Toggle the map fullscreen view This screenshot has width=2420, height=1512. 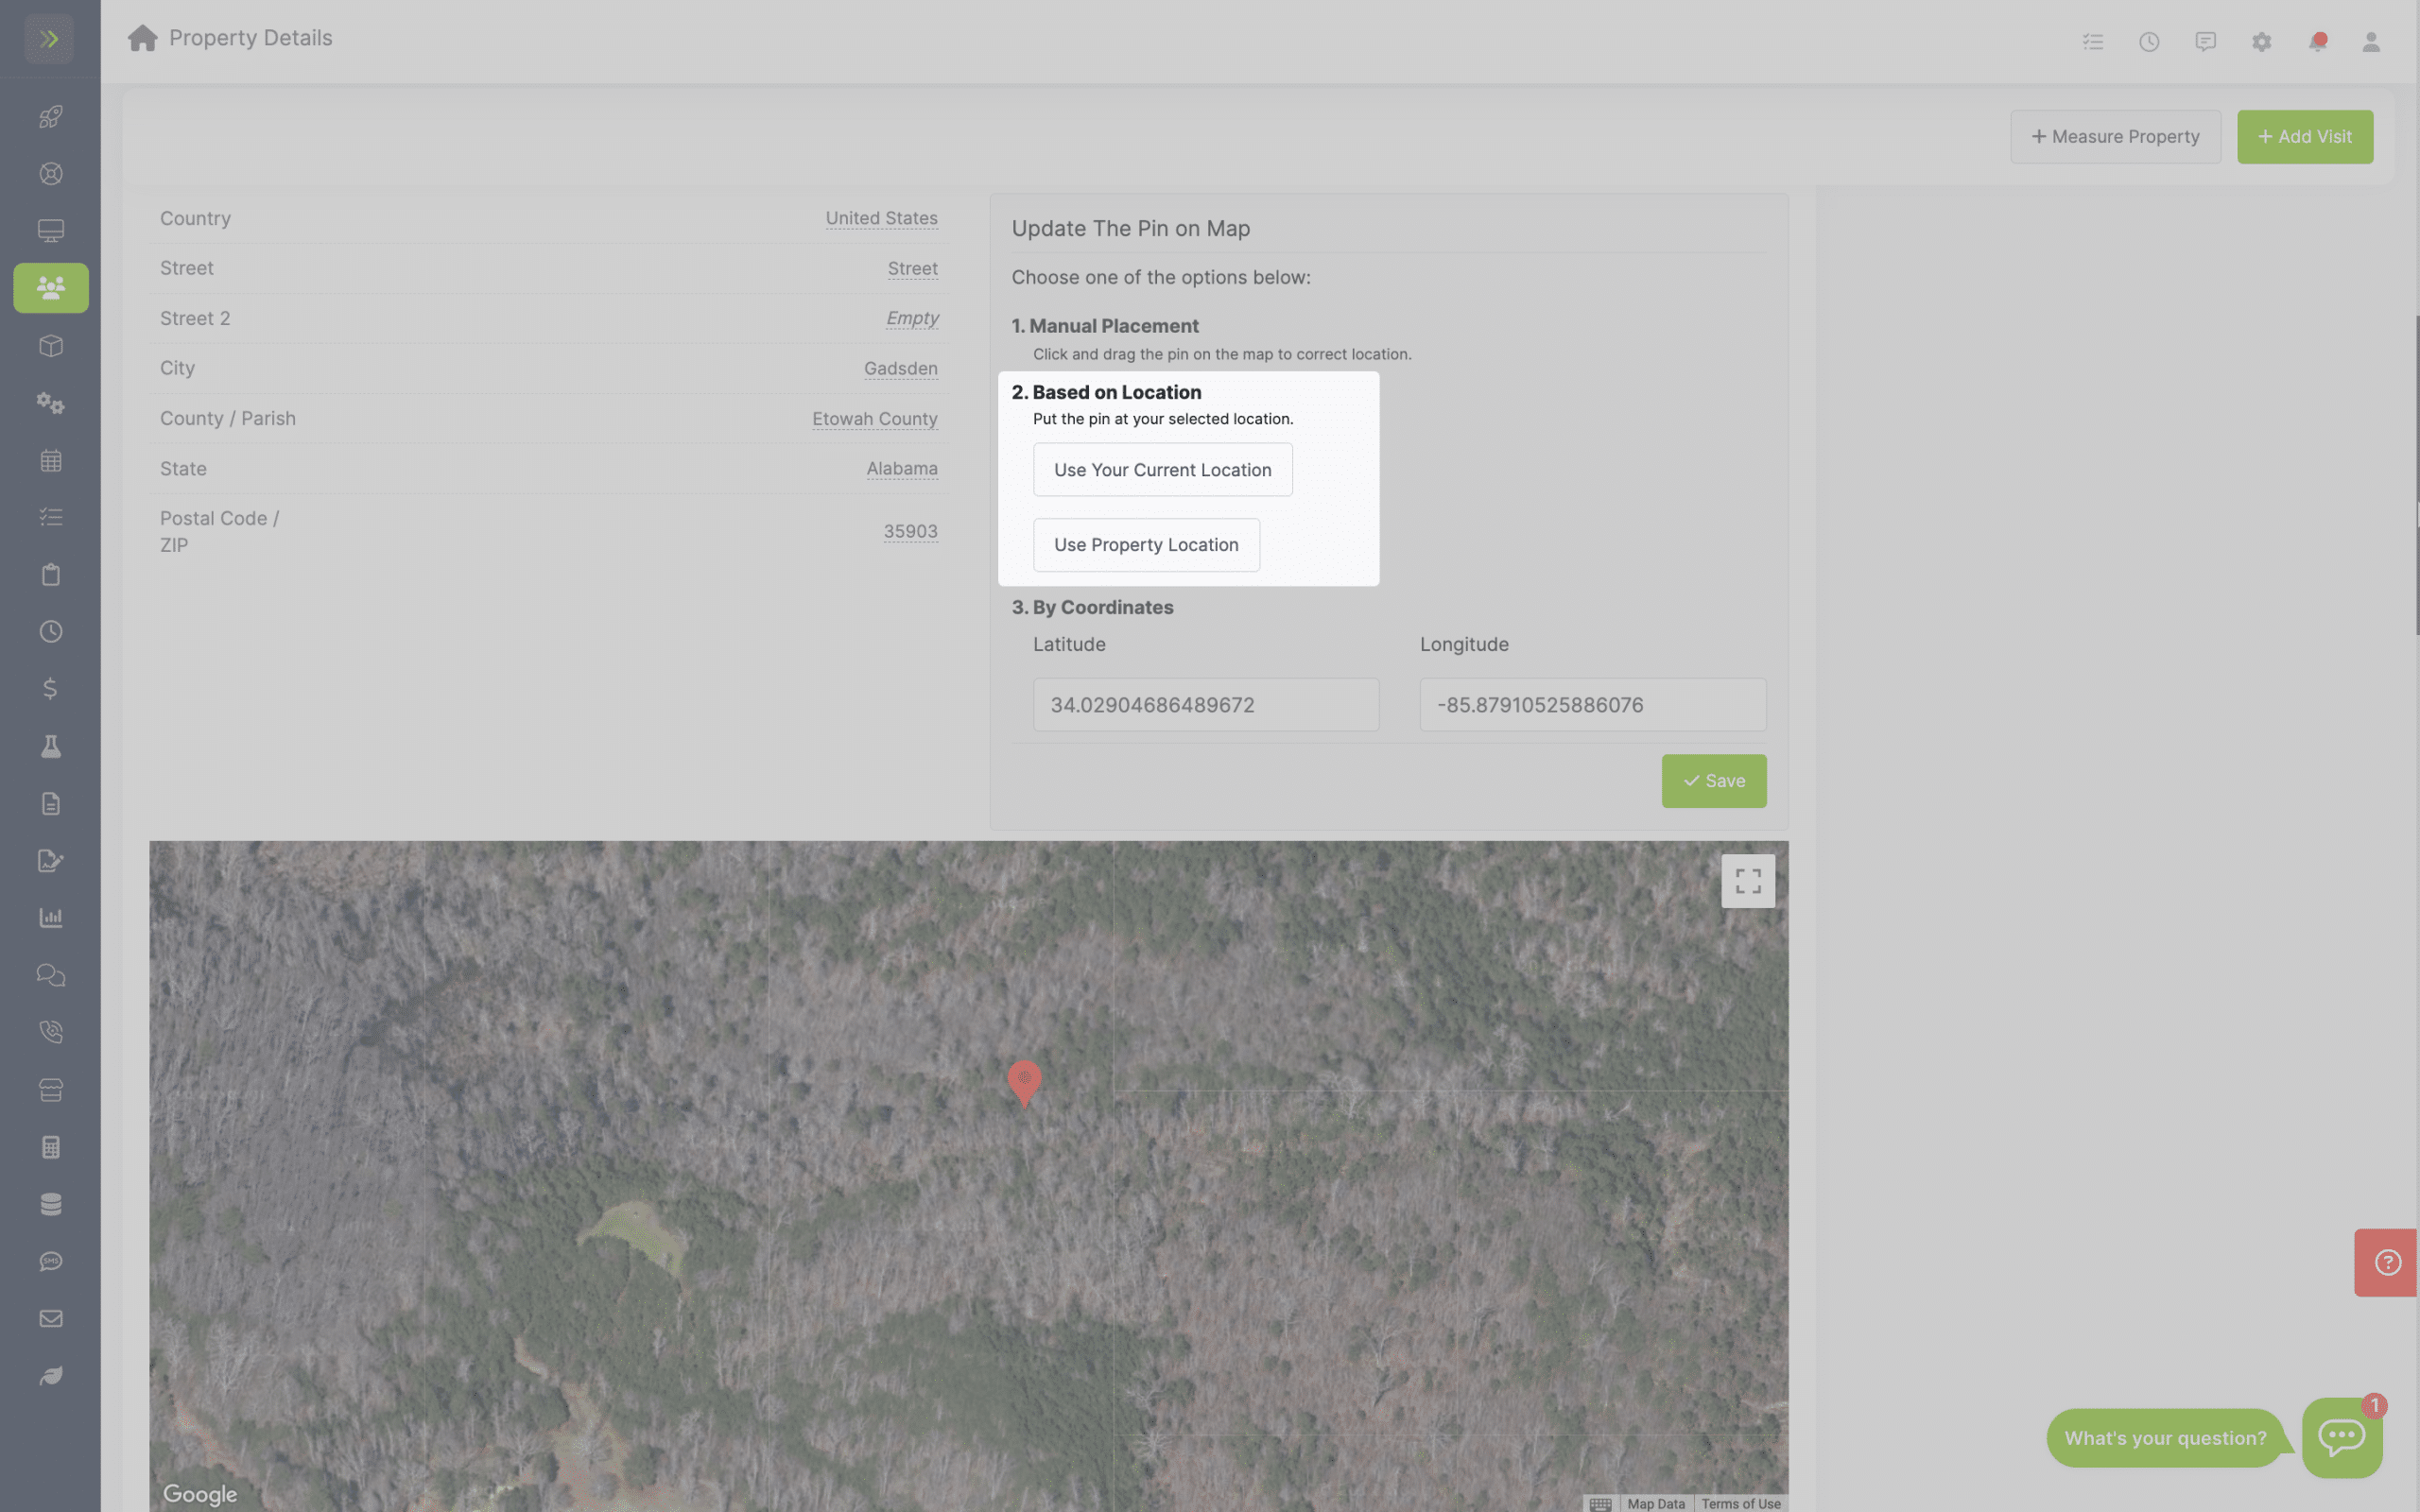tap(1748, 881)
